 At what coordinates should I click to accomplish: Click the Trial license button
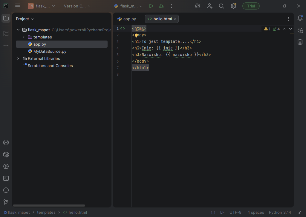251,6
